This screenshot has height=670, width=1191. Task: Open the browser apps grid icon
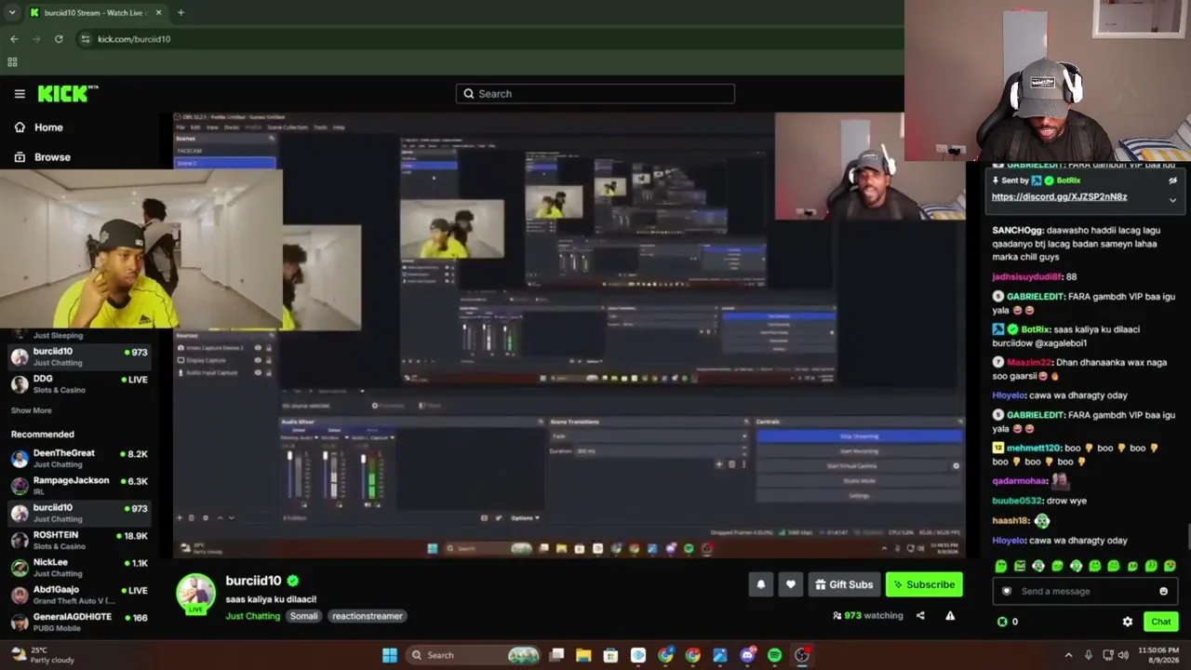(x=12, y=62)
